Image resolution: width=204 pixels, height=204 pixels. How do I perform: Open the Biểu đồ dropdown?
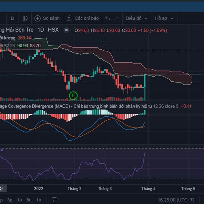point(137,18)
